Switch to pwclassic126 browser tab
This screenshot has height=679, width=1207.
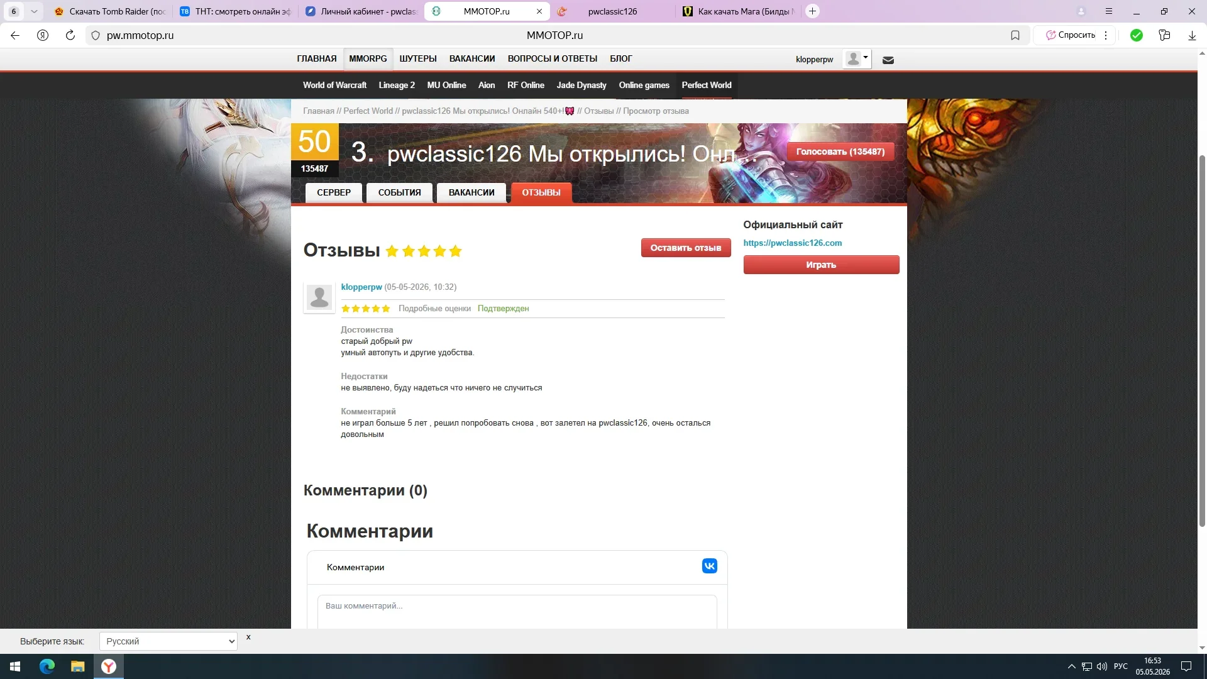coord(613,11)
